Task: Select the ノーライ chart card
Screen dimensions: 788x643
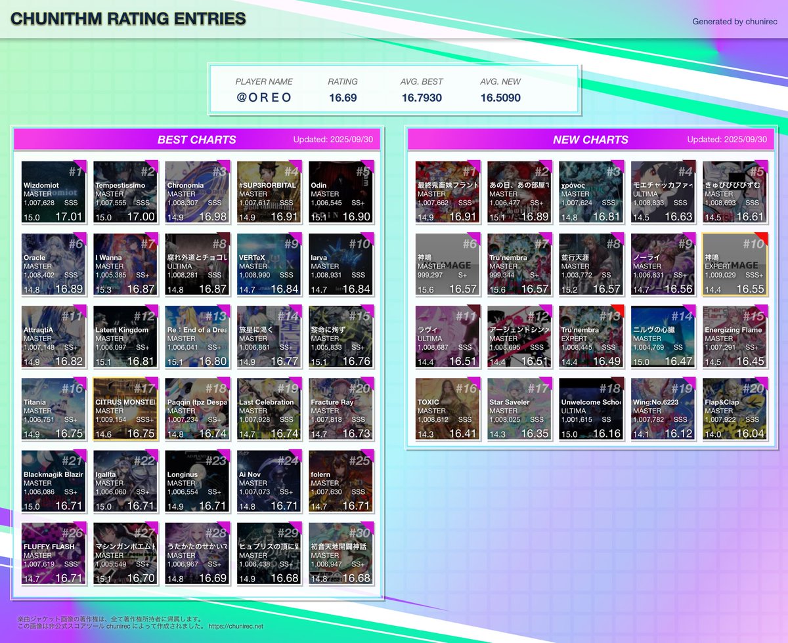Action: 663,264
